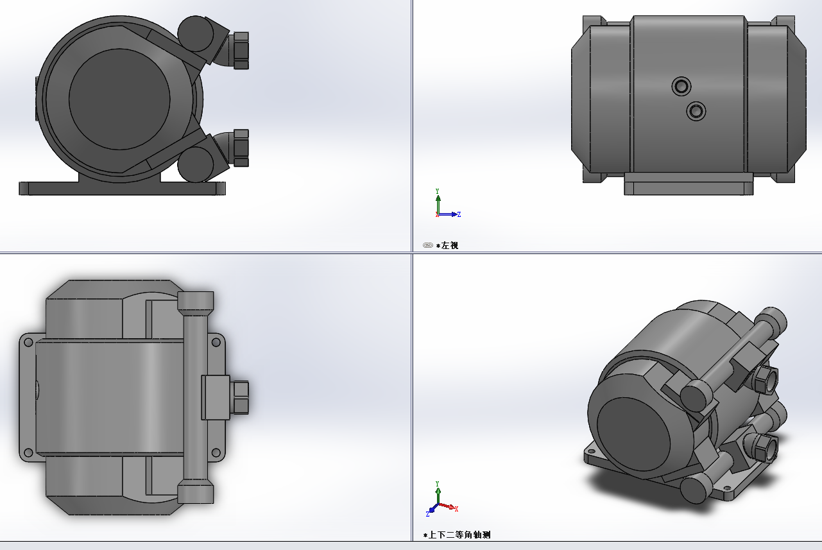Pick the large circular end face, upper-left viewport
The width and height of the screenshot is (822, 550).
tap(119, 99)
